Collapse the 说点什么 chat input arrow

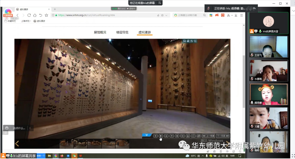(x=30, y=128)
